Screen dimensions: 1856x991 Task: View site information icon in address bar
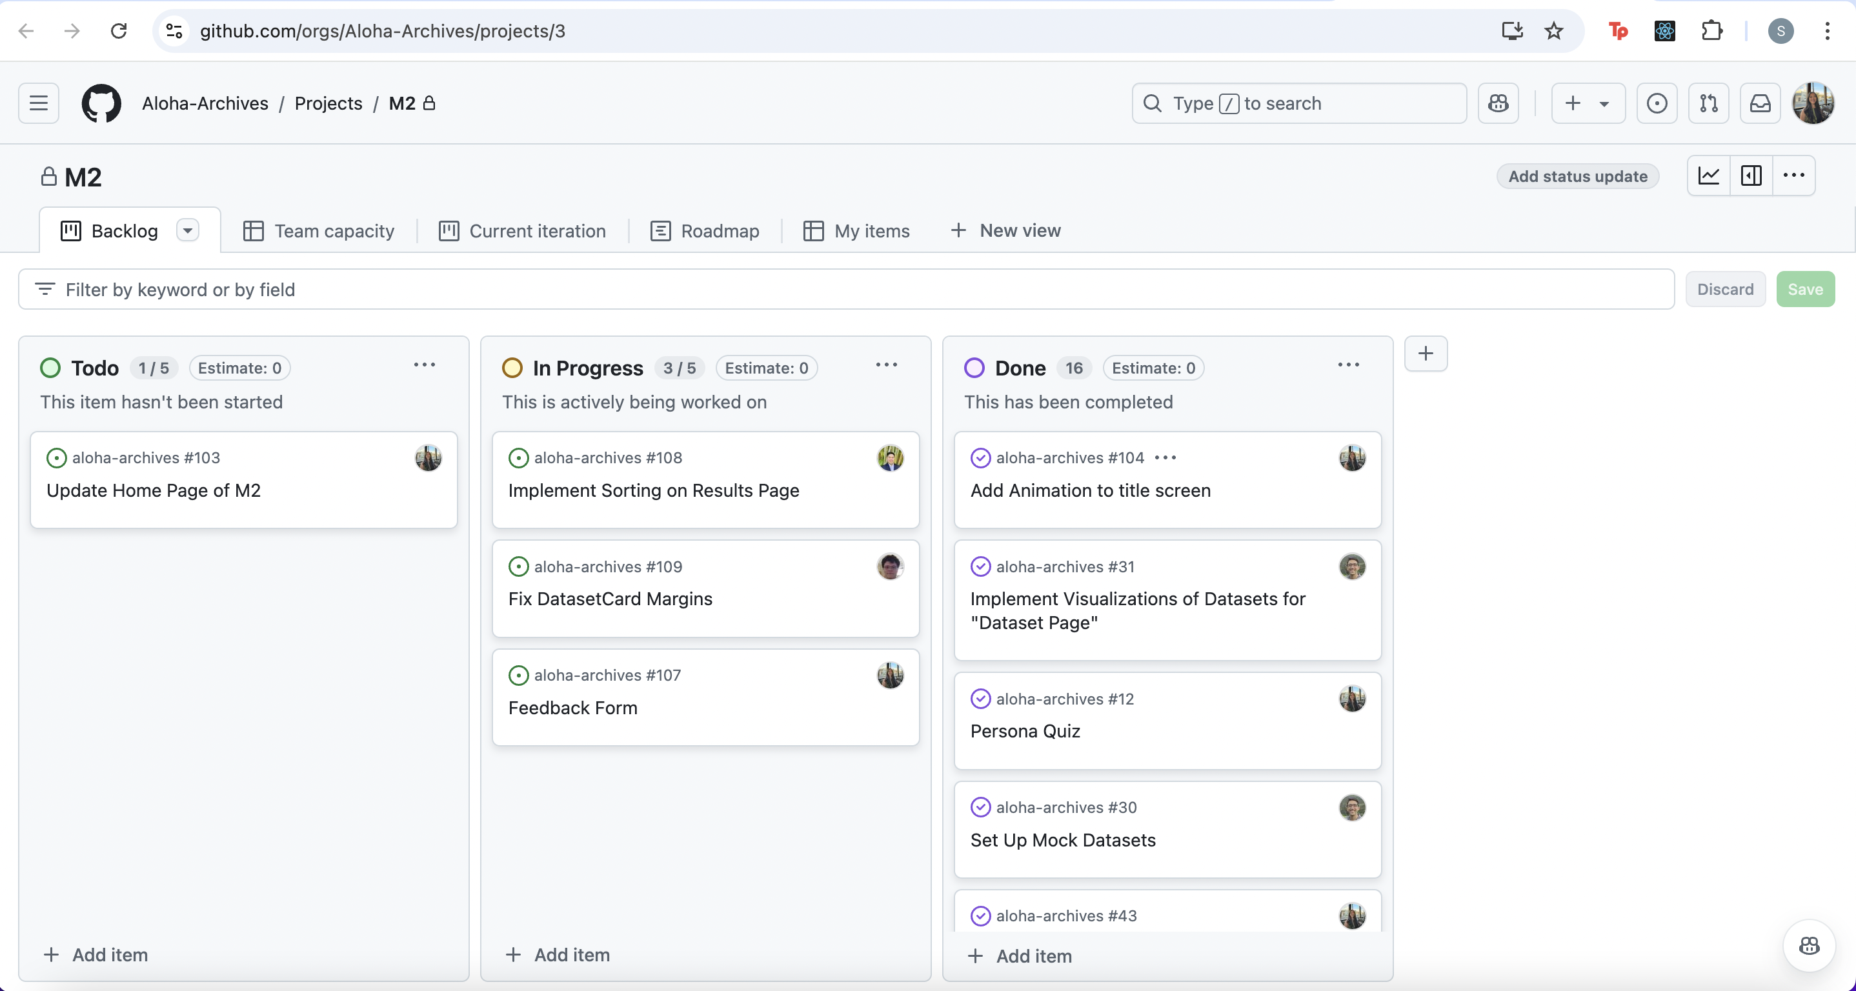174,31
